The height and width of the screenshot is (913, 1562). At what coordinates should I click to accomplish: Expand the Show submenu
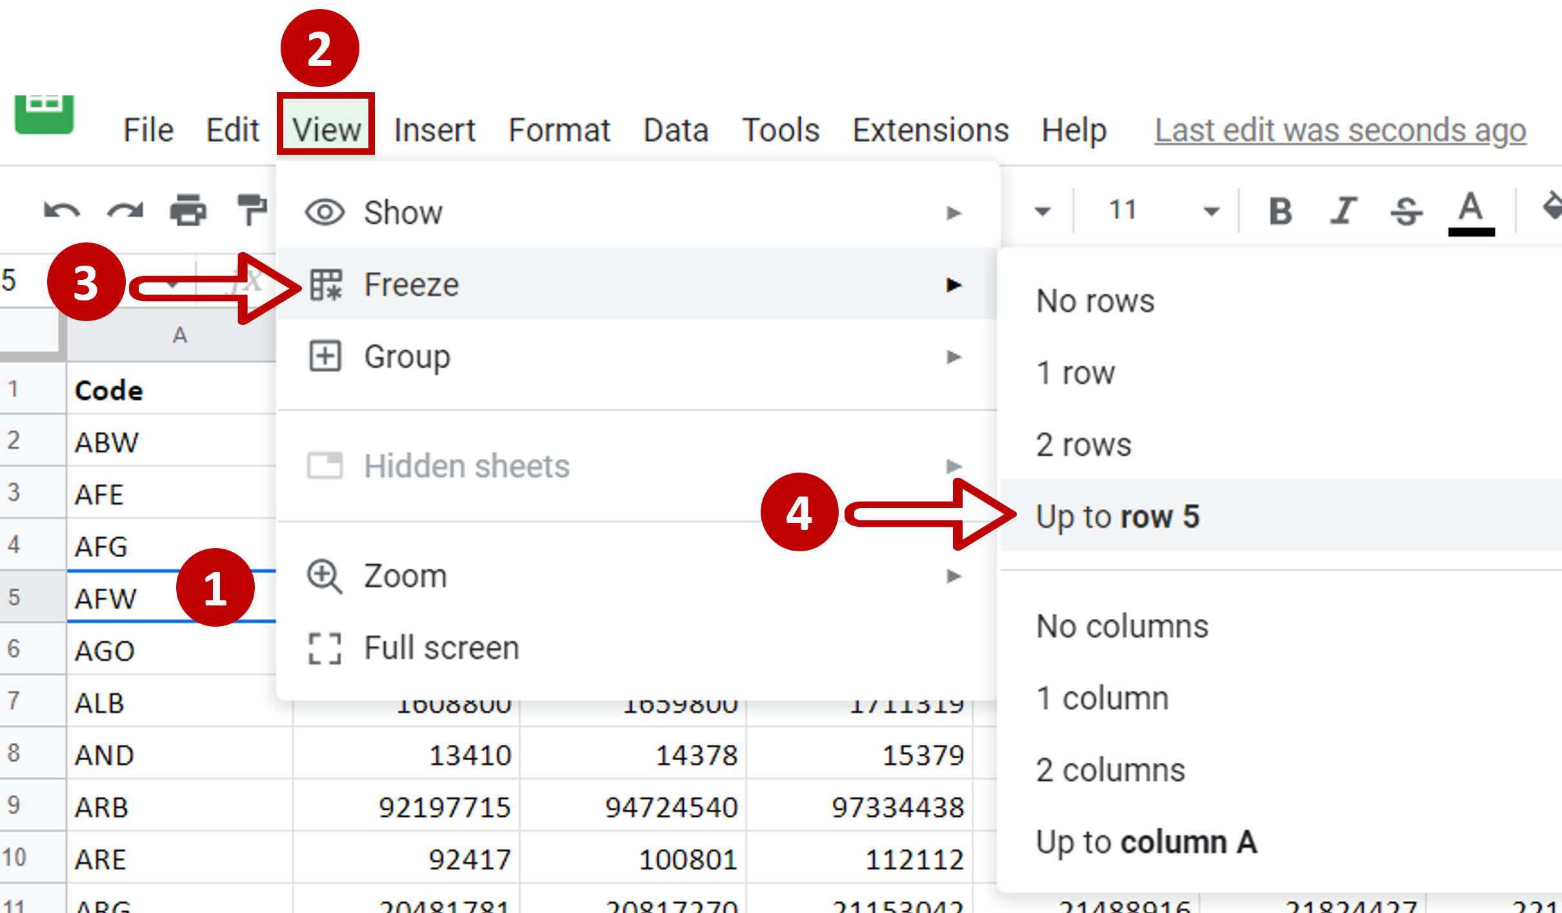tap(636, 213)
